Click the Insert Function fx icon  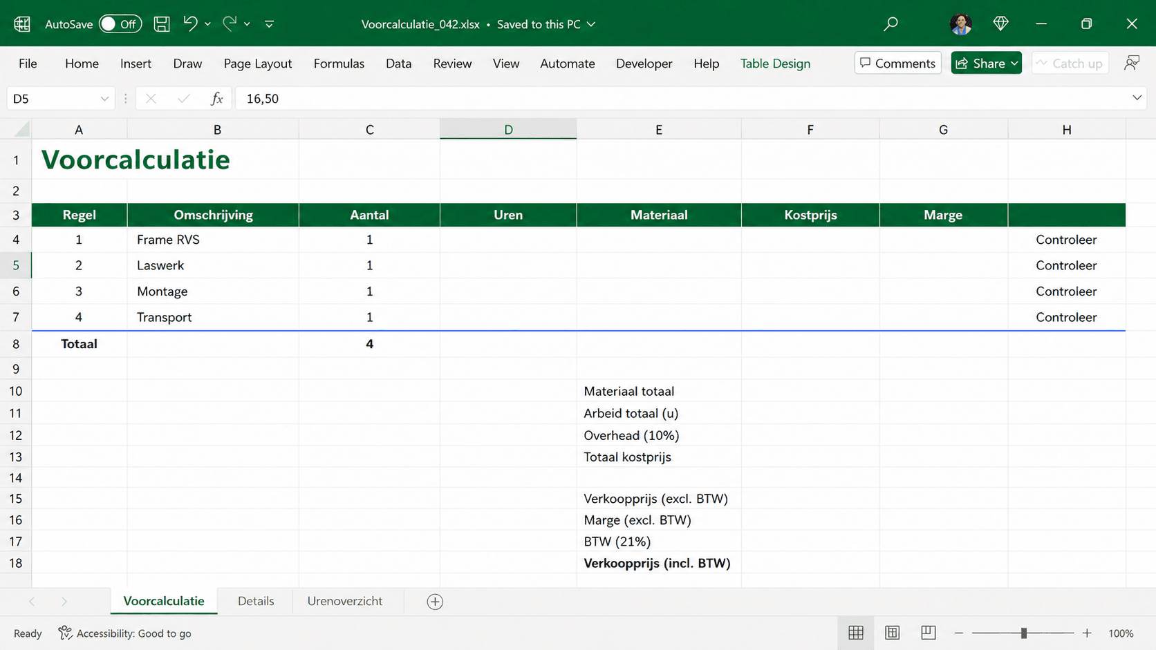pyautogui.click(x=216, y=99)
